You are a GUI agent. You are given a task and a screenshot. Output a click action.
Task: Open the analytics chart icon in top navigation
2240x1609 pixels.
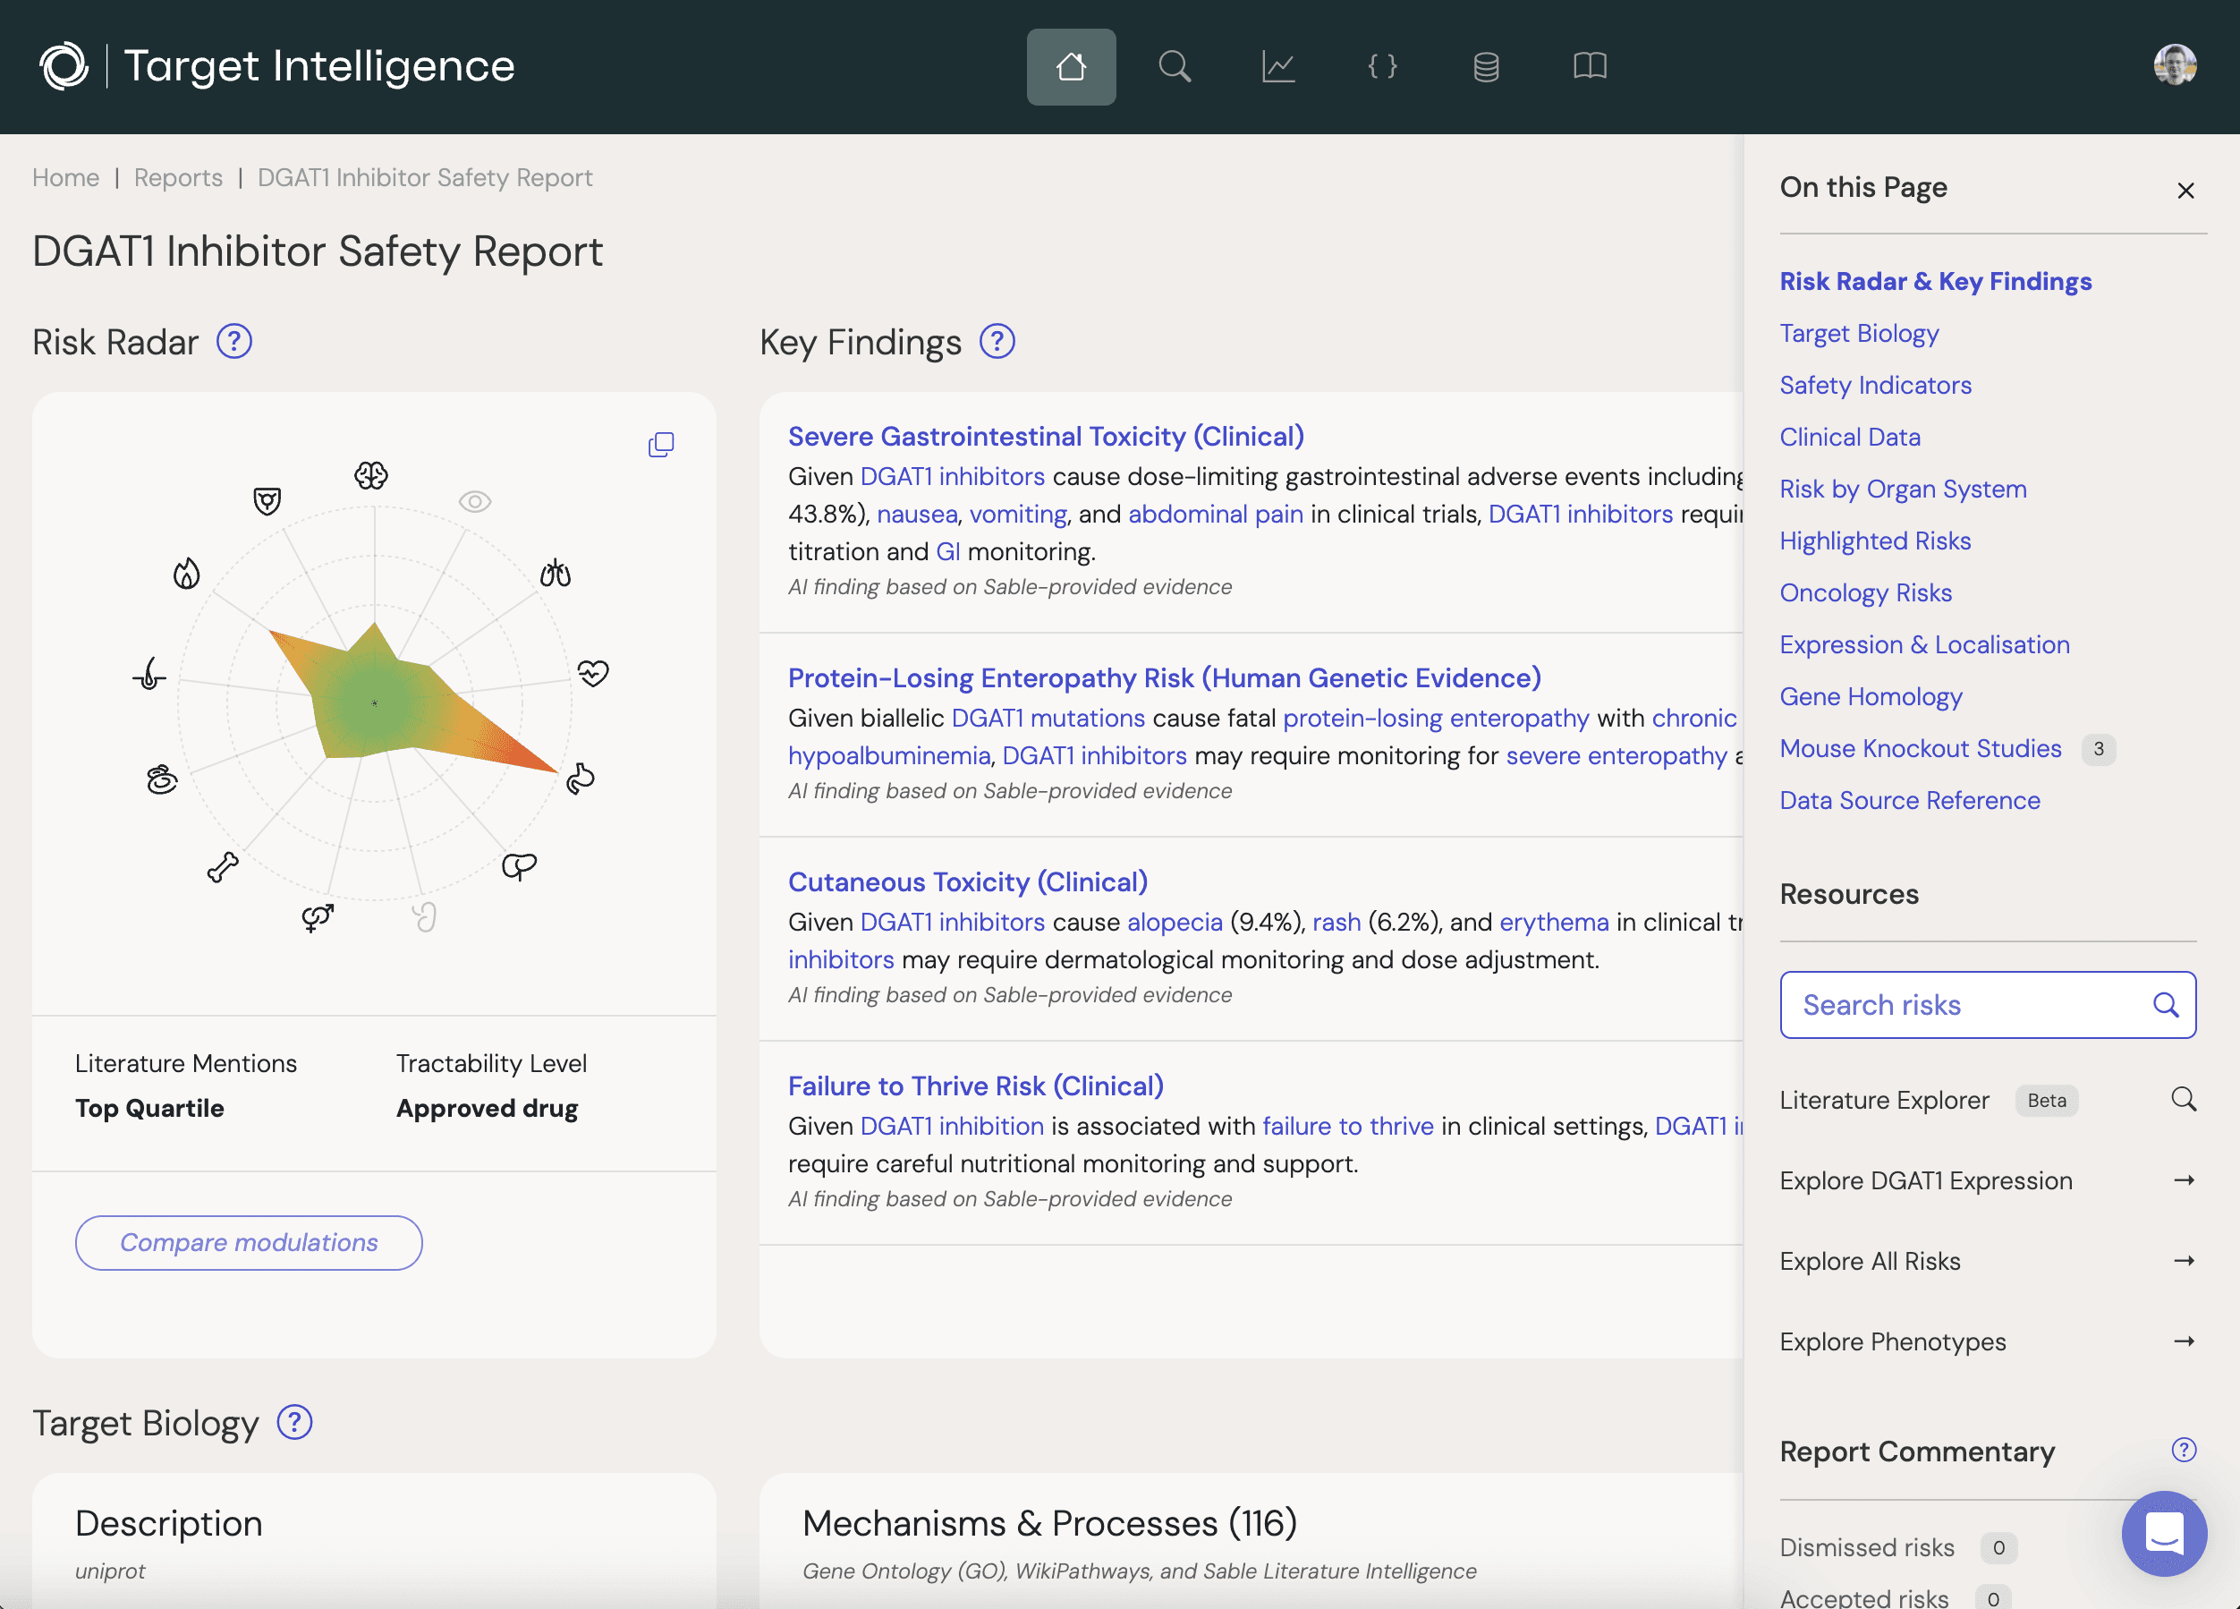tap(1279, 66)
